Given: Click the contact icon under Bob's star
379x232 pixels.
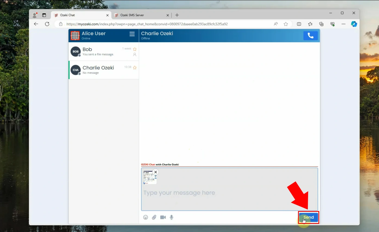Looking at the screenshot, I should [x=134, y=54].
